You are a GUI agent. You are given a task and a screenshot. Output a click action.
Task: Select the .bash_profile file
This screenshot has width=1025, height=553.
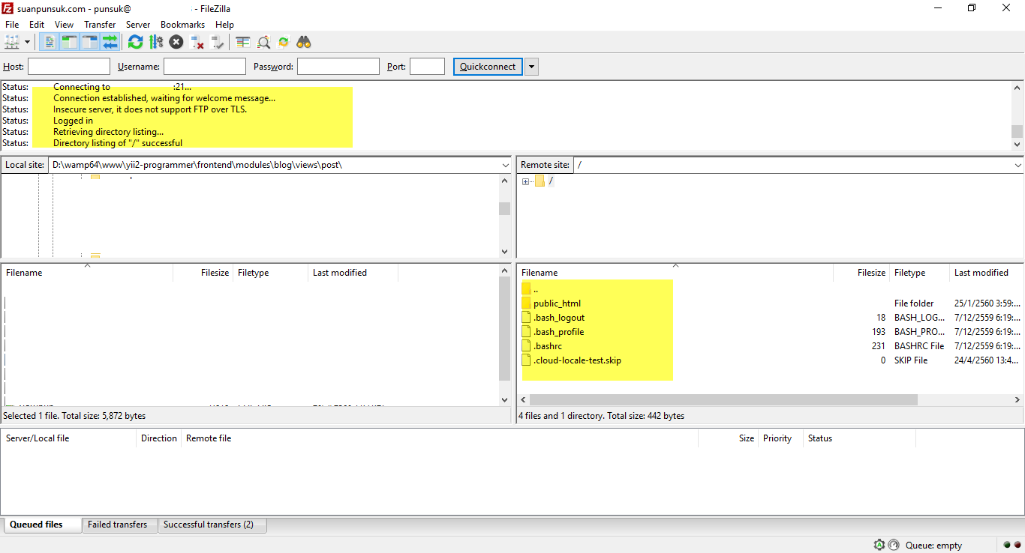[x=558, y=332]
